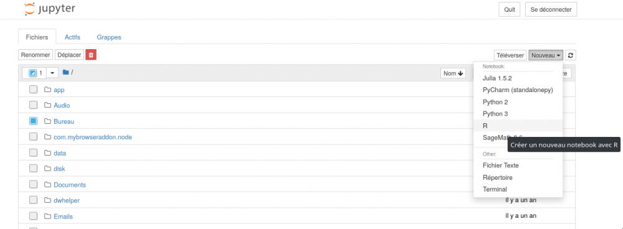Click the folder icon beside Emails
The height and width of the screenshot is (229, 623).
(48, 217)
